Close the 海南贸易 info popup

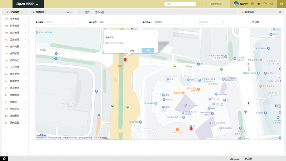point(154,32)
